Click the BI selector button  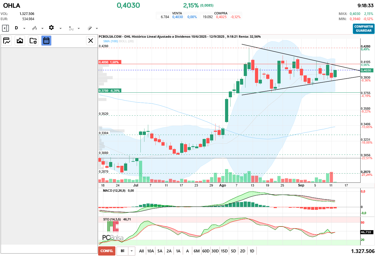(122, 251)
